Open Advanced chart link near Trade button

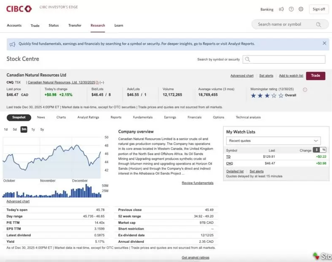pyautogui.click(x=242, y=76)
